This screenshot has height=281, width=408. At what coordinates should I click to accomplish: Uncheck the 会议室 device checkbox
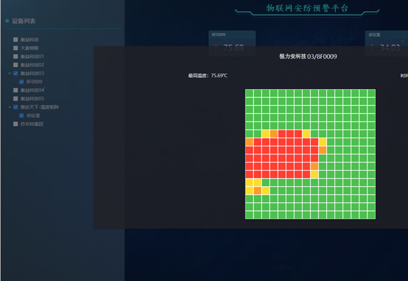[21, 115]
